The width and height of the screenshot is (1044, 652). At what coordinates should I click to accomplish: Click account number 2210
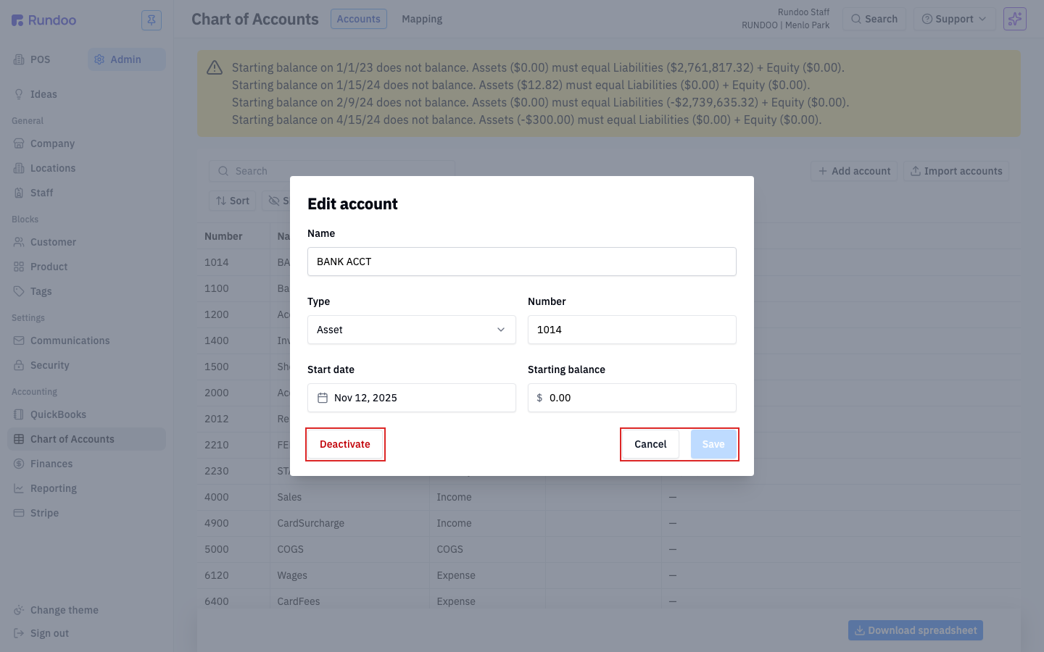(217, 445)
